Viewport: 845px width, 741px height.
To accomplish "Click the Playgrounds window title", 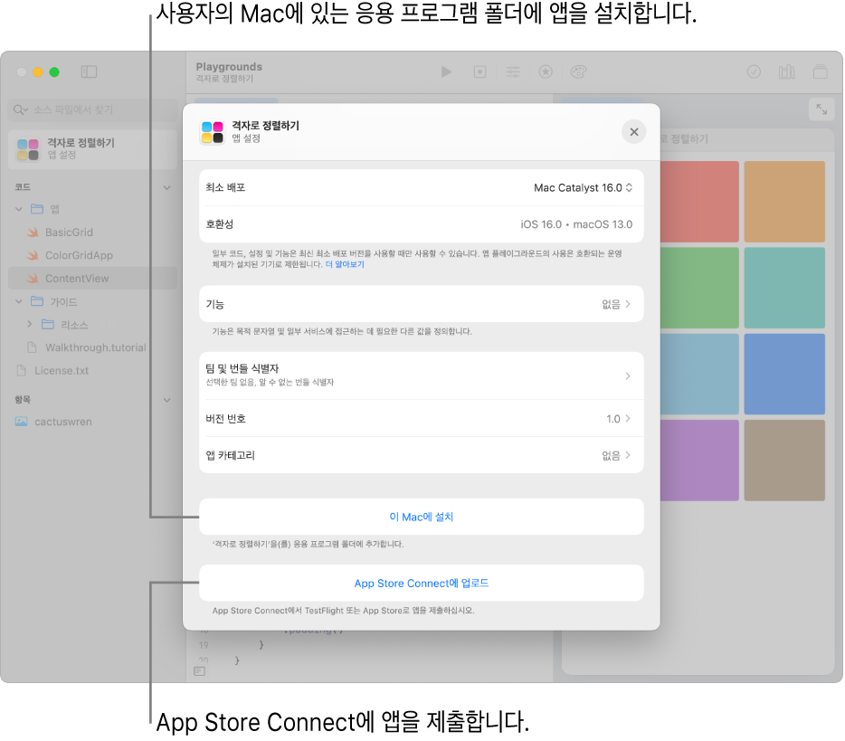I will (229, 67).
